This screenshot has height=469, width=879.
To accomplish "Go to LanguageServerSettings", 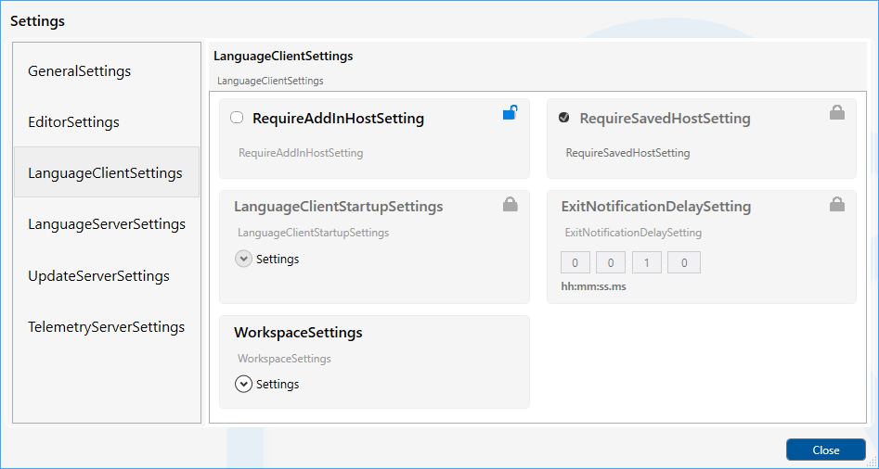I will tap(107, 224).
